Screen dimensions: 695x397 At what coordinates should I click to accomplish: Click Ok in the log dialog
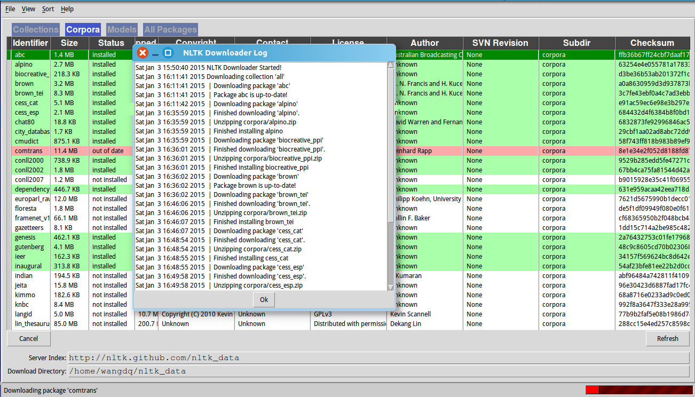(264, 300)
